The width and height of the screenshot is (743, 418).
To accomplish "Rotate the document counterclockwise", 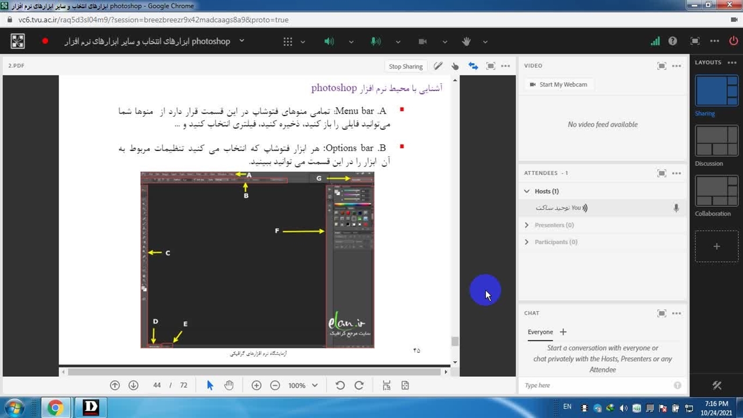I will pos(340,385).
